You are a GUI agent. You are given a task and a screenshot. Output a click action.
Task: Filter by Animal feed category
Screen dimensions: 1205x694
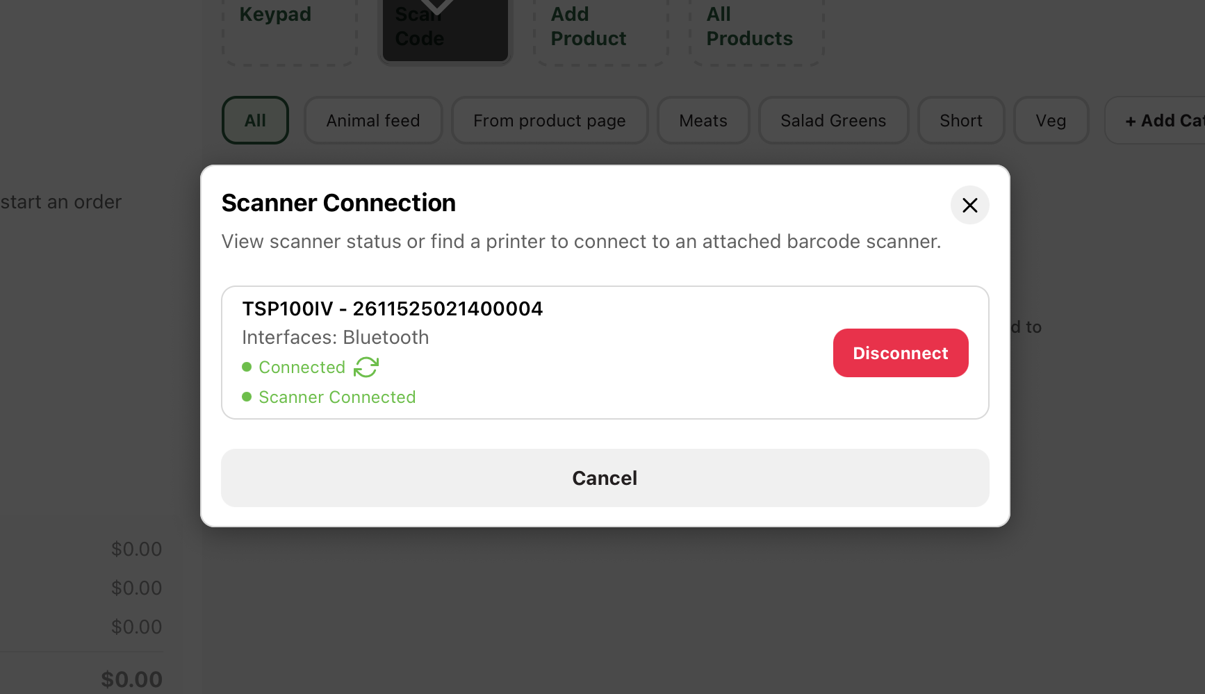point(373,120)
